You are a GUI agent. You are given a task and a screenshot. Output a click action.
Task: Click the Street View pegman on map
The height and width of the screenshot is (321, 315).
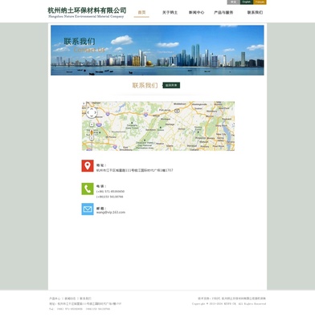pyautogui.click(x=92, y=132)
